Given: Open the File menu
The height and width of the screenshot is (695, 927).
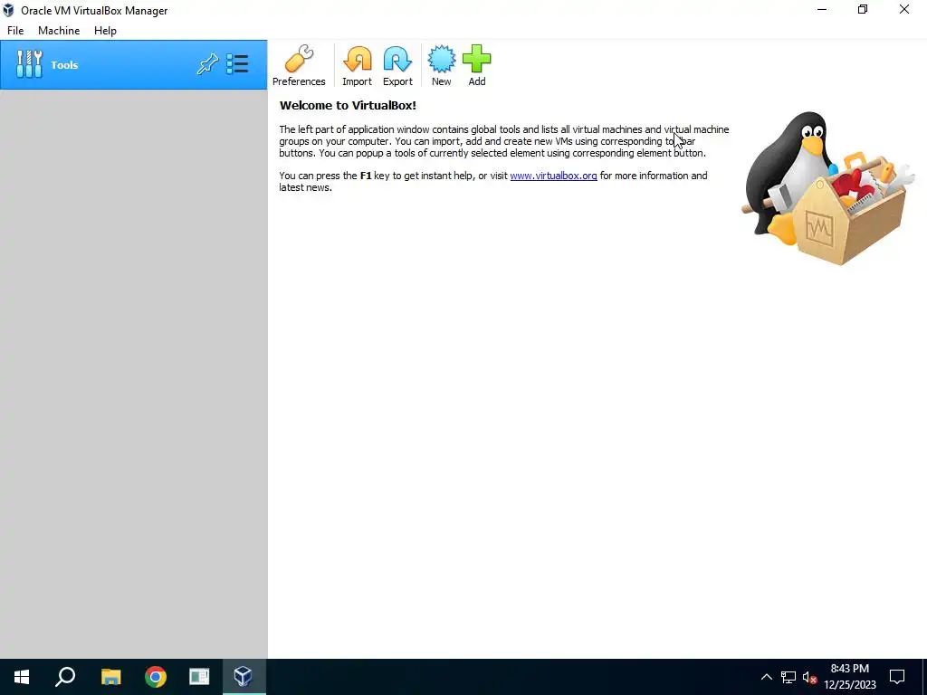Looking at the screenshot, I should [x=15, y=31].
